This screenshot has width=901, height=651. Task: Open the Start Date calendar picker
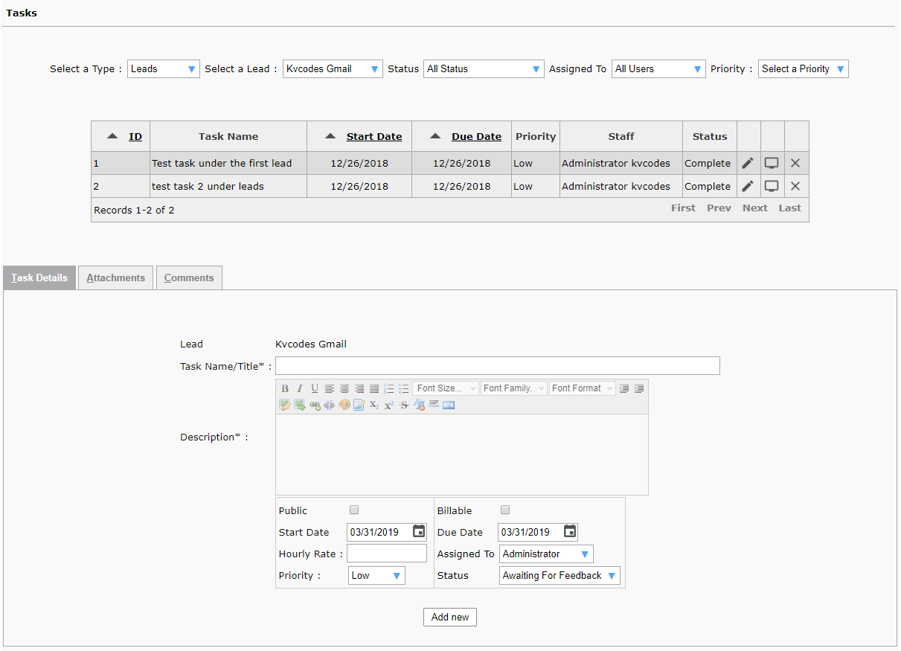pos(419,531)
